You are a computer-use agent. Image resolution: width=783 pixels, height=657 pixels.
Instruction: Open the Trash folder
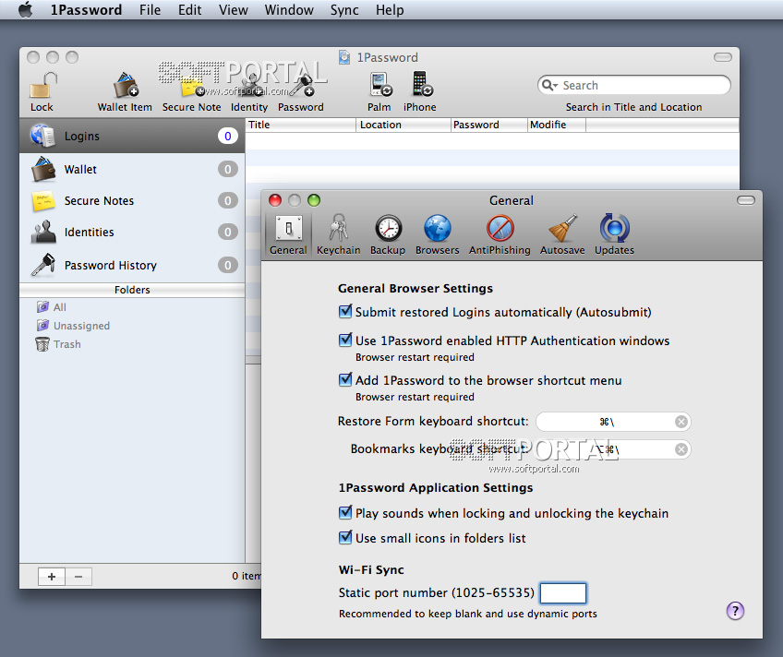(x=58, y=344)
